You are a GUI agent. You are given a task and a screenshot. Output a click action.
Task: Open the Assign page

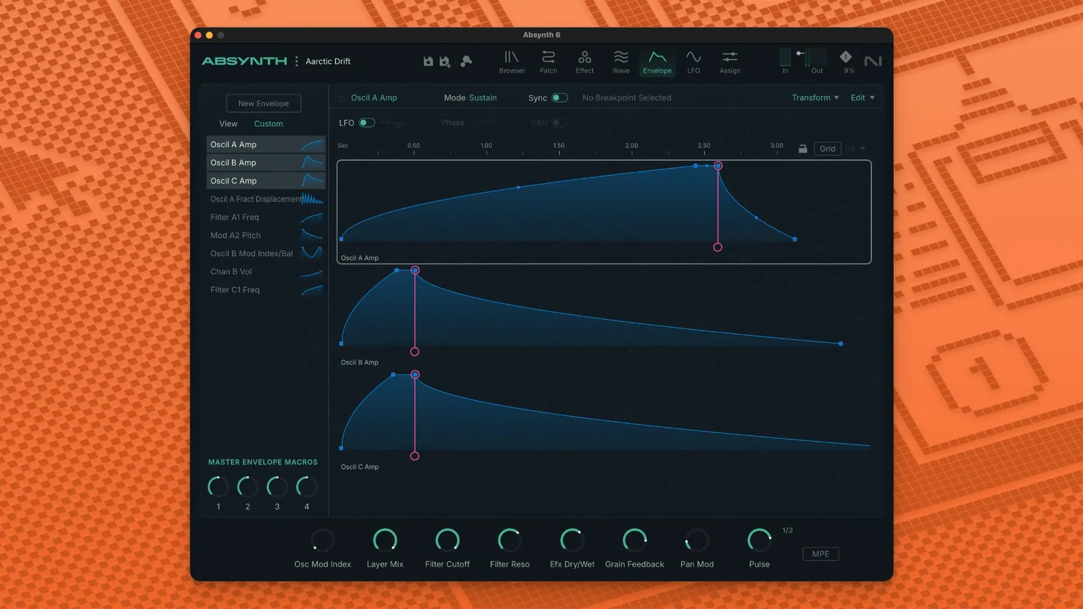pos(730,62)
